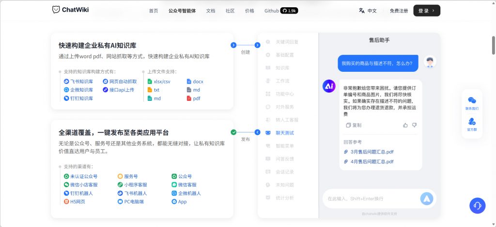Click the 飞书机器人 channel icon
This screenshot has height=227, width=496.
(120, 193)
